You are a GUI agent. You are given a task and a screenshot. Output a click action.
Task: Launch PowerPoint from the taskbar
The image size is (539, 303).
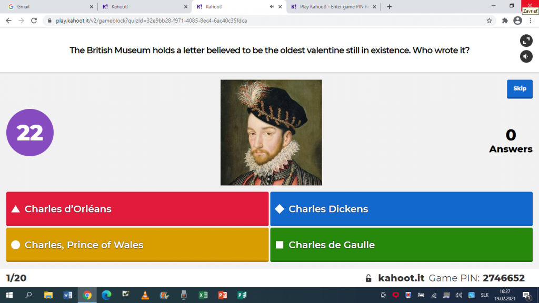coord(223,295)
